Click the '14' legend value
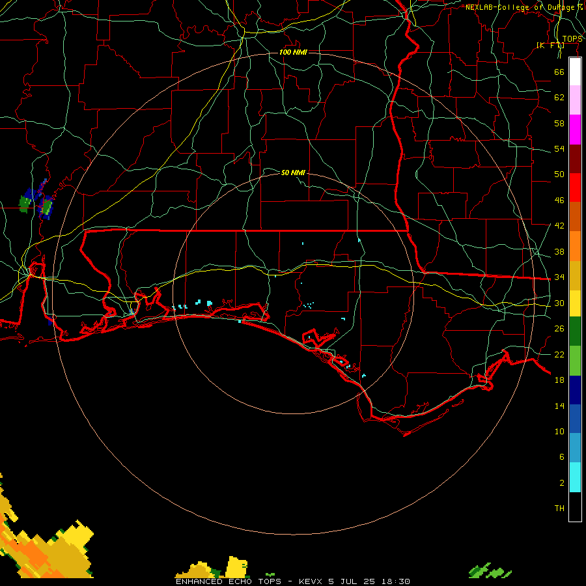Viewport: 586px width, 586px height. pos(559,406)
